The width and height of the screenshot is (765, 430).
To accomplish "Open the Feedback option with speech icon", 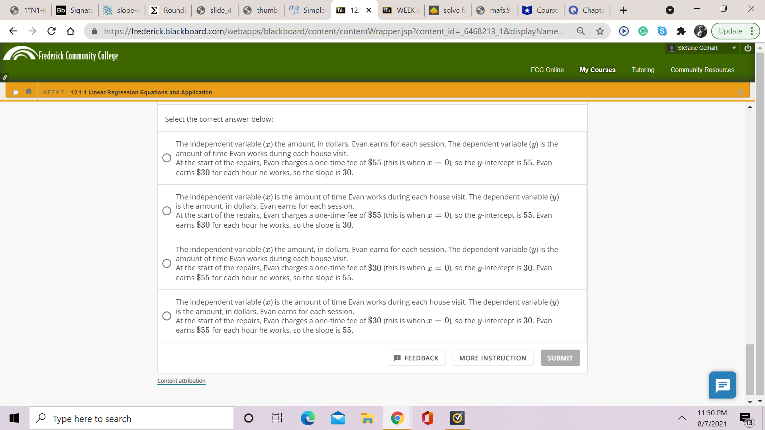I will tap(416, 358).
